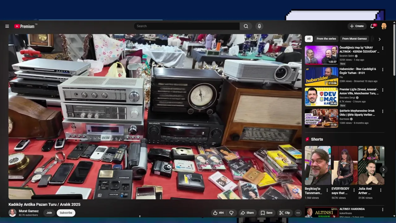
Task: Save the video to a playlist
Action: tap(266, 213)
